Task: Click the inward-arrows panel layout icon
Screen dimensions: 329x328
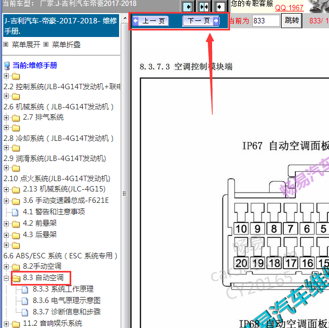Action: point(204,7)
